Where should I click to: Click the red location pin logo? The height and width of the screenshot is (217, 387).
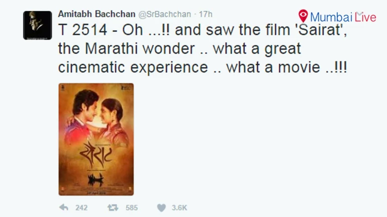303,16
